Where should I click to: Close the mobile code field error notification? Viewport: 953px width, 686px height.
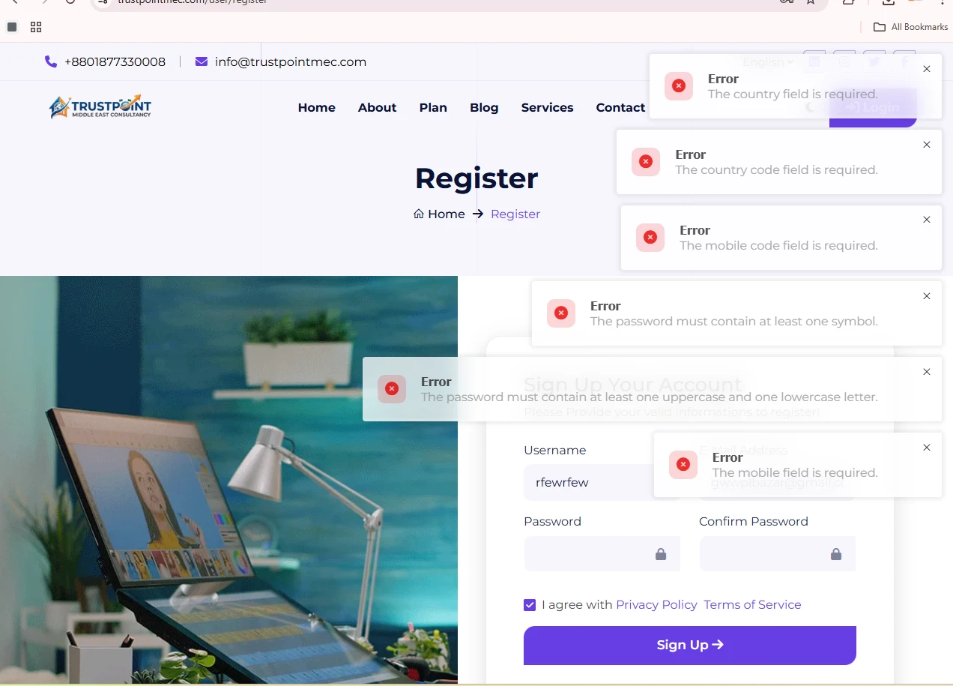(927, 220)
